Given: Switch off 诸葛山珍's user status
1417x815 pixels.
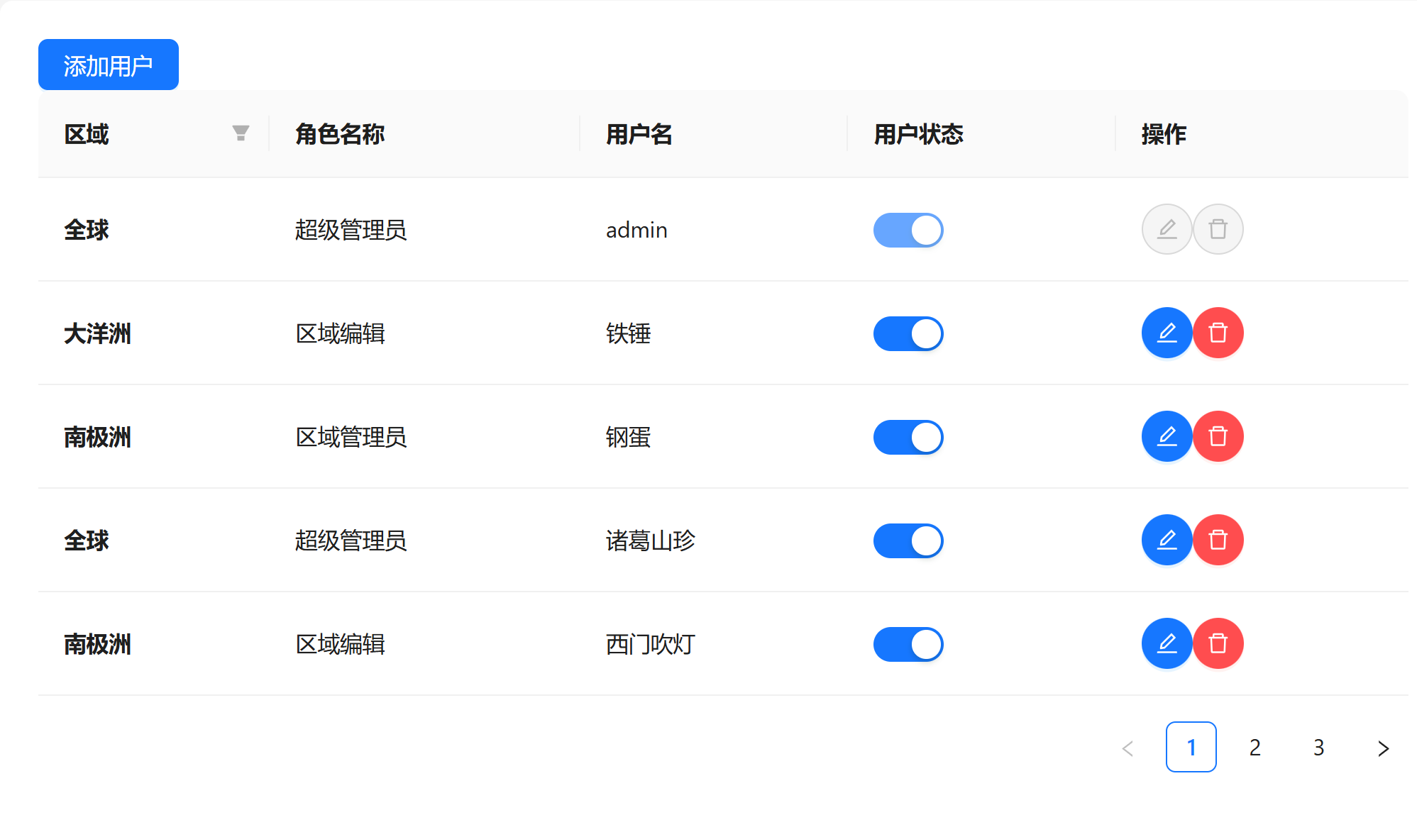Looking at the screenshot, I should [908, 540].
